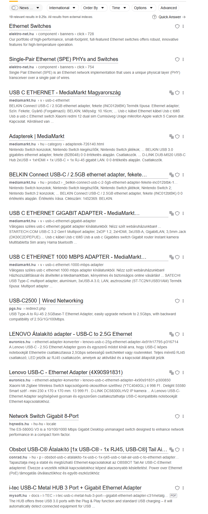Click the help question mark near Quick Answer

pyautogui.click(x=154, y=17)
